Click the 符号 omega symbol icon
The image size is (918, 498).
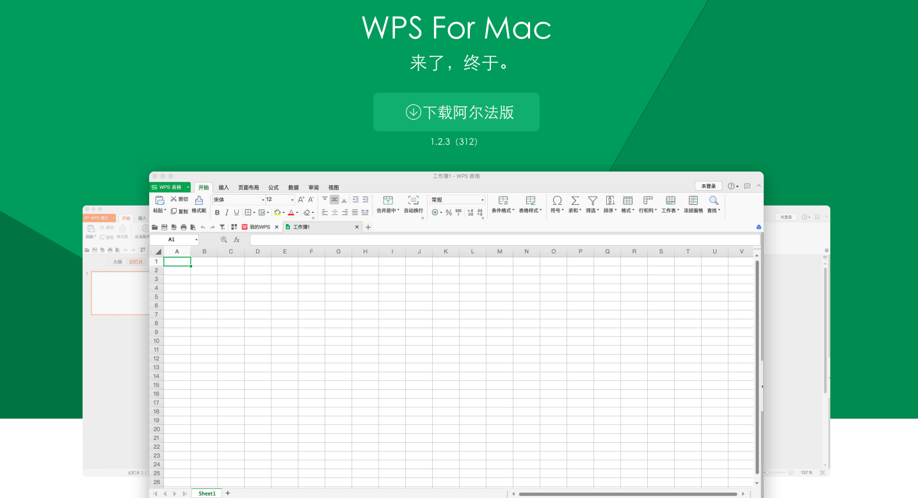point(557,200)
